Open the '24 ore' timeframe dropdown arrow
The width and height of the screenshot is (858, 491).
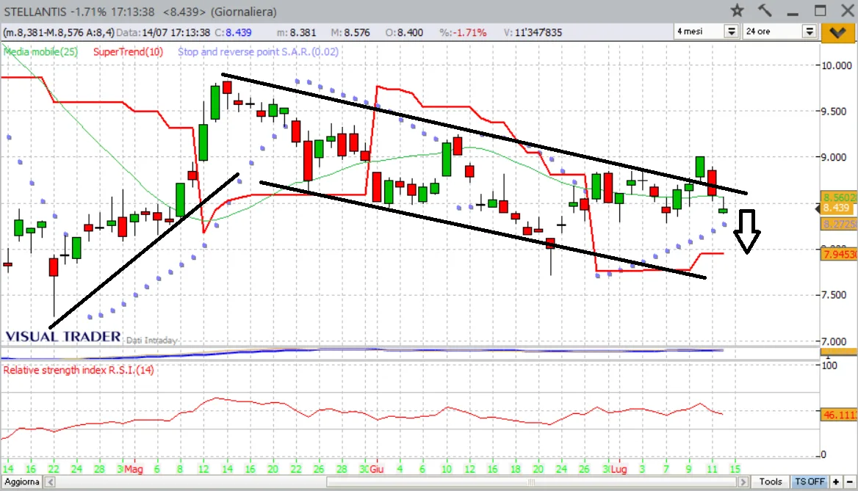pos(810,31)
